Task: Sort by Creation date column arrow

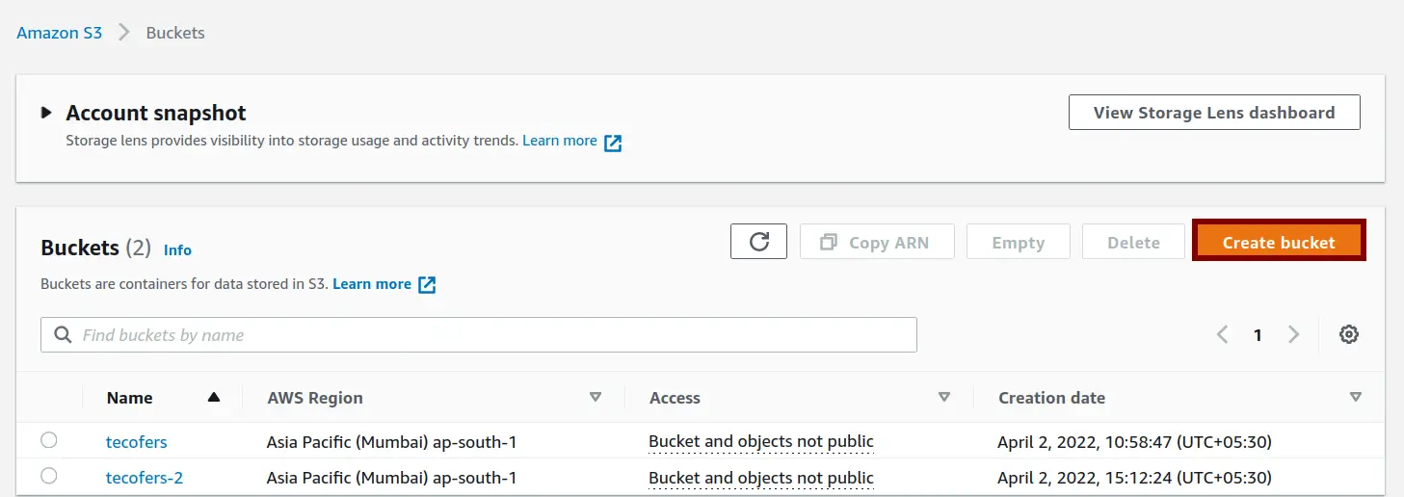Action: pos(1356,397)
